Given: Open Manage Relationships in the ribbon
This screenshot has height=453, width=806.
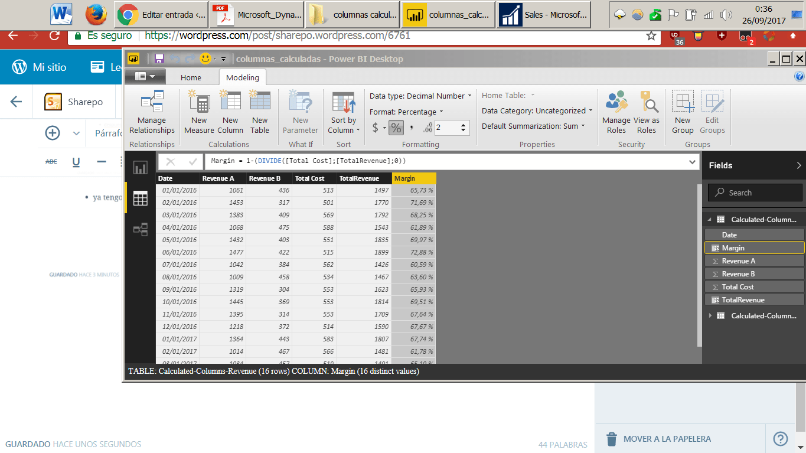Looking at the screenshot, I should click(152, 113).
